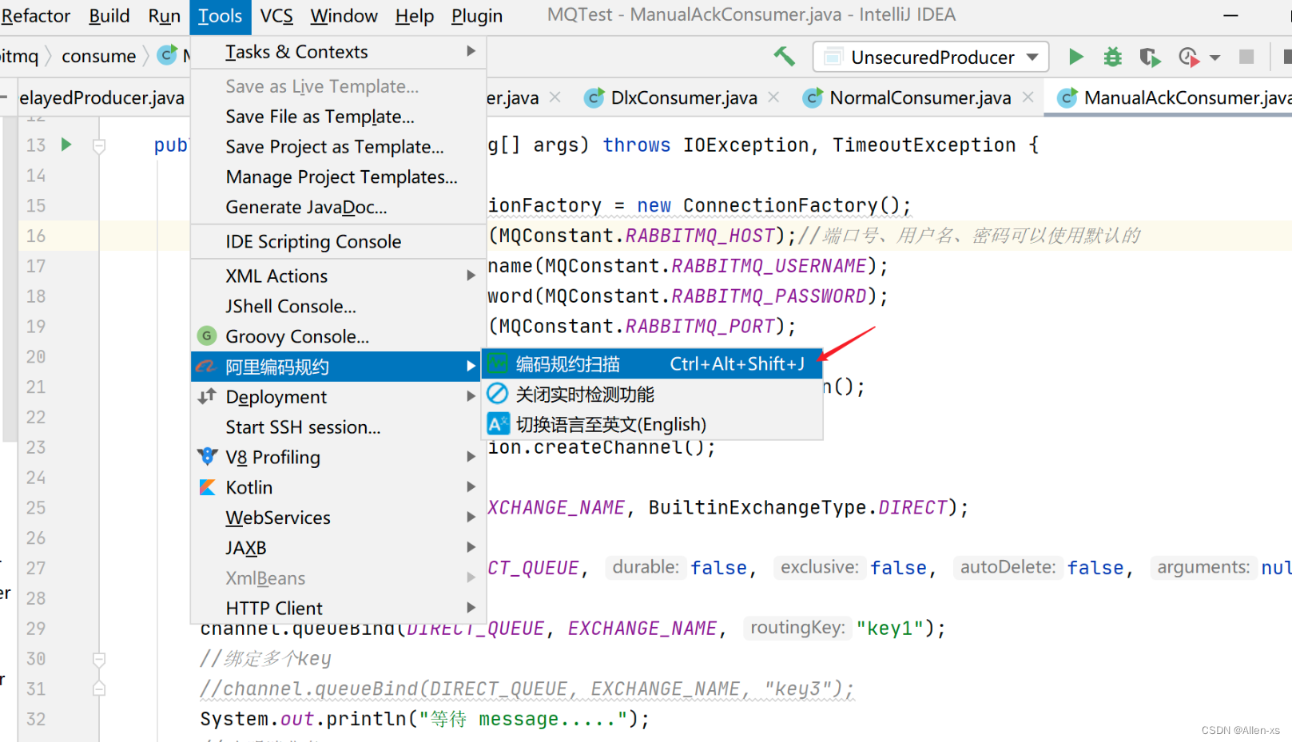This screenshot has height=742, width=1292.
Task: Select the 阿里编码规约 menu item
Action: (x=336, y=367)
